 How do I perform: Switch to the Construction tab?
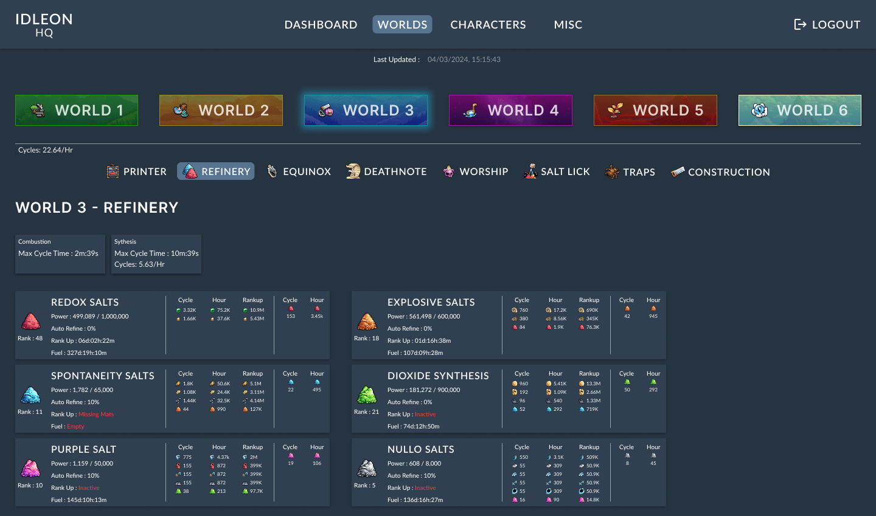720,172
